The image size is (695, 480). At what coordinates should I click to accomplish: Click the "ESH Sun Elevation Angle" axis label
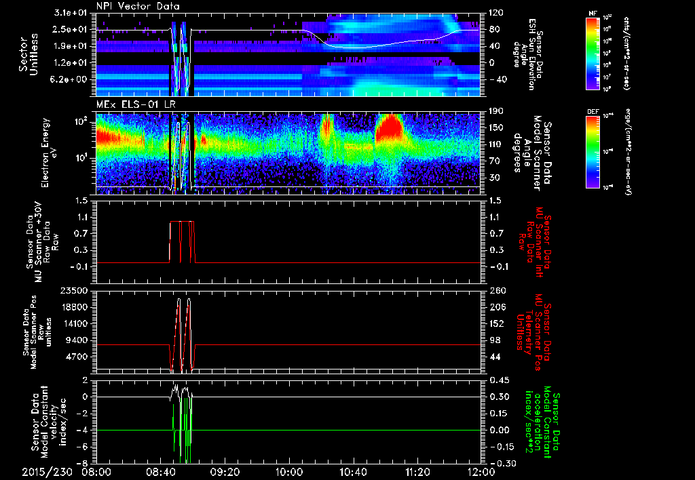527,54
